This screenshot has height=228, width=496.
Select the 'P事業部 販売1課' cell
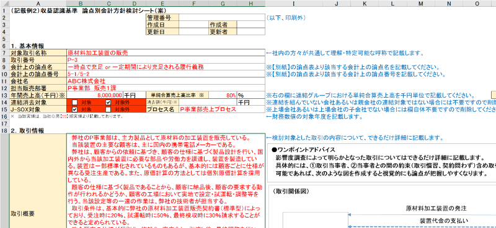pyautogui.click(x=166, y=88)
